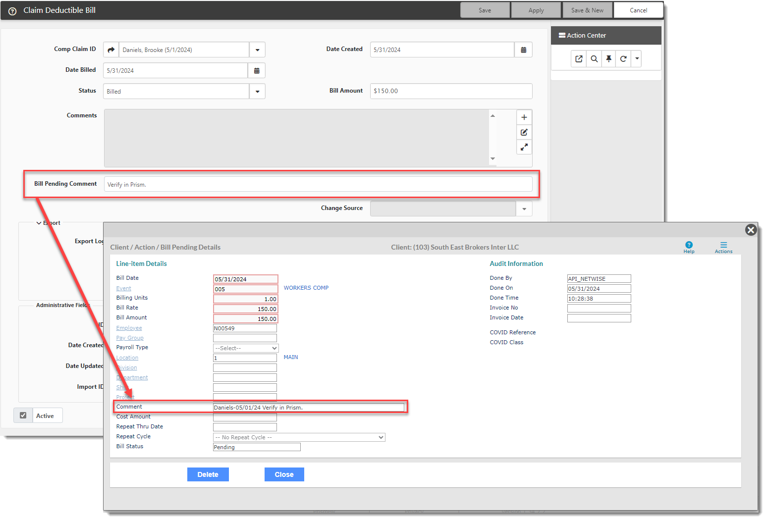The width and height of the screenshot is (766, 520).
Task: Open the Actions menu in popup
Action: click(x=723, y=247)
